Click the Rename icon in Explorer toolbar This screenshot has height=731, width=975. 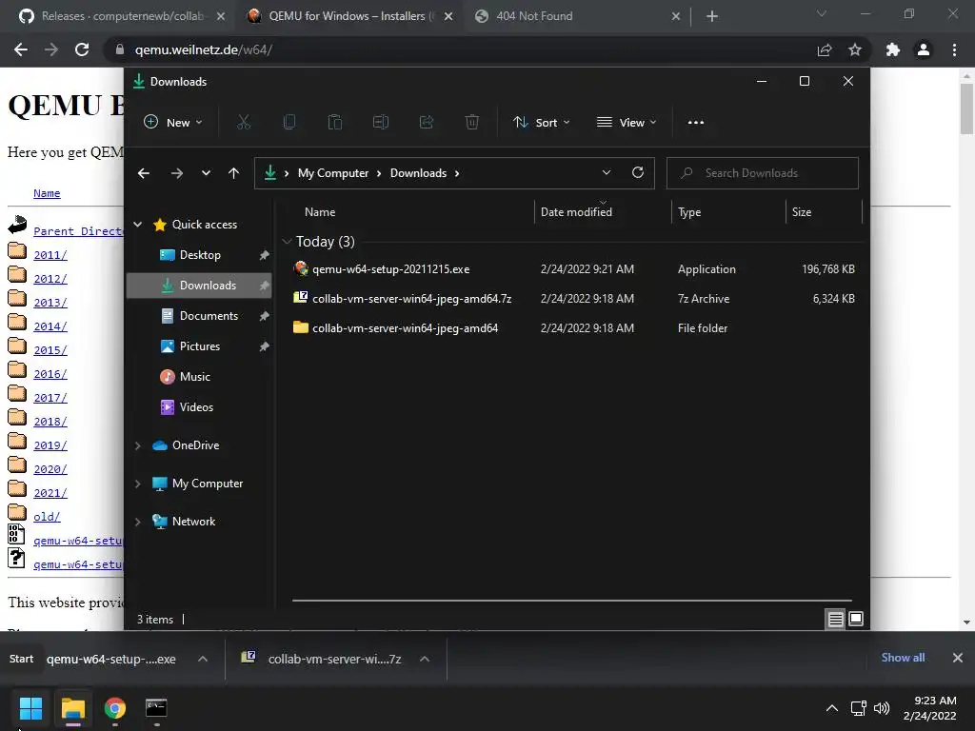(381, 122)
